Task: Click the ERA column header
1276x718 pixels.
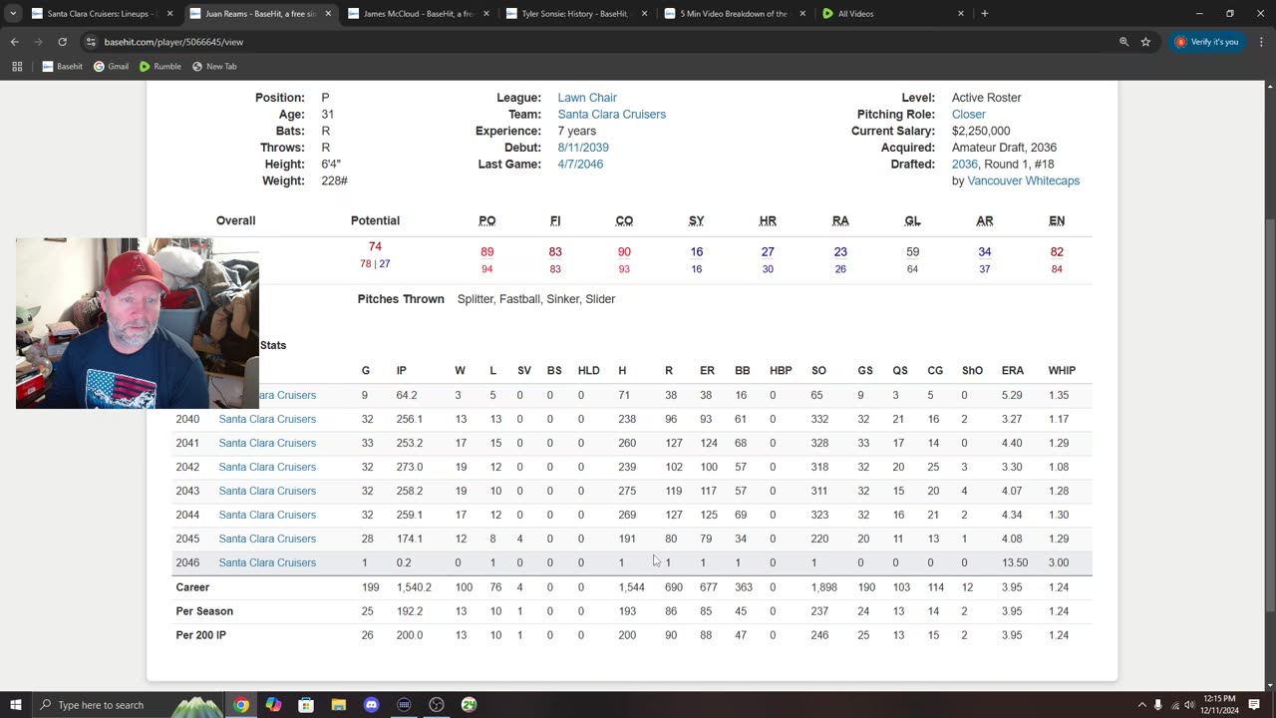Action: 1013,371
